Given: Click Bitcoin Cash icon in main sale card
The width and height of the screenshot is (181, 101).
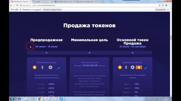Looking at the screenshot, I should (x=139, y=67).
